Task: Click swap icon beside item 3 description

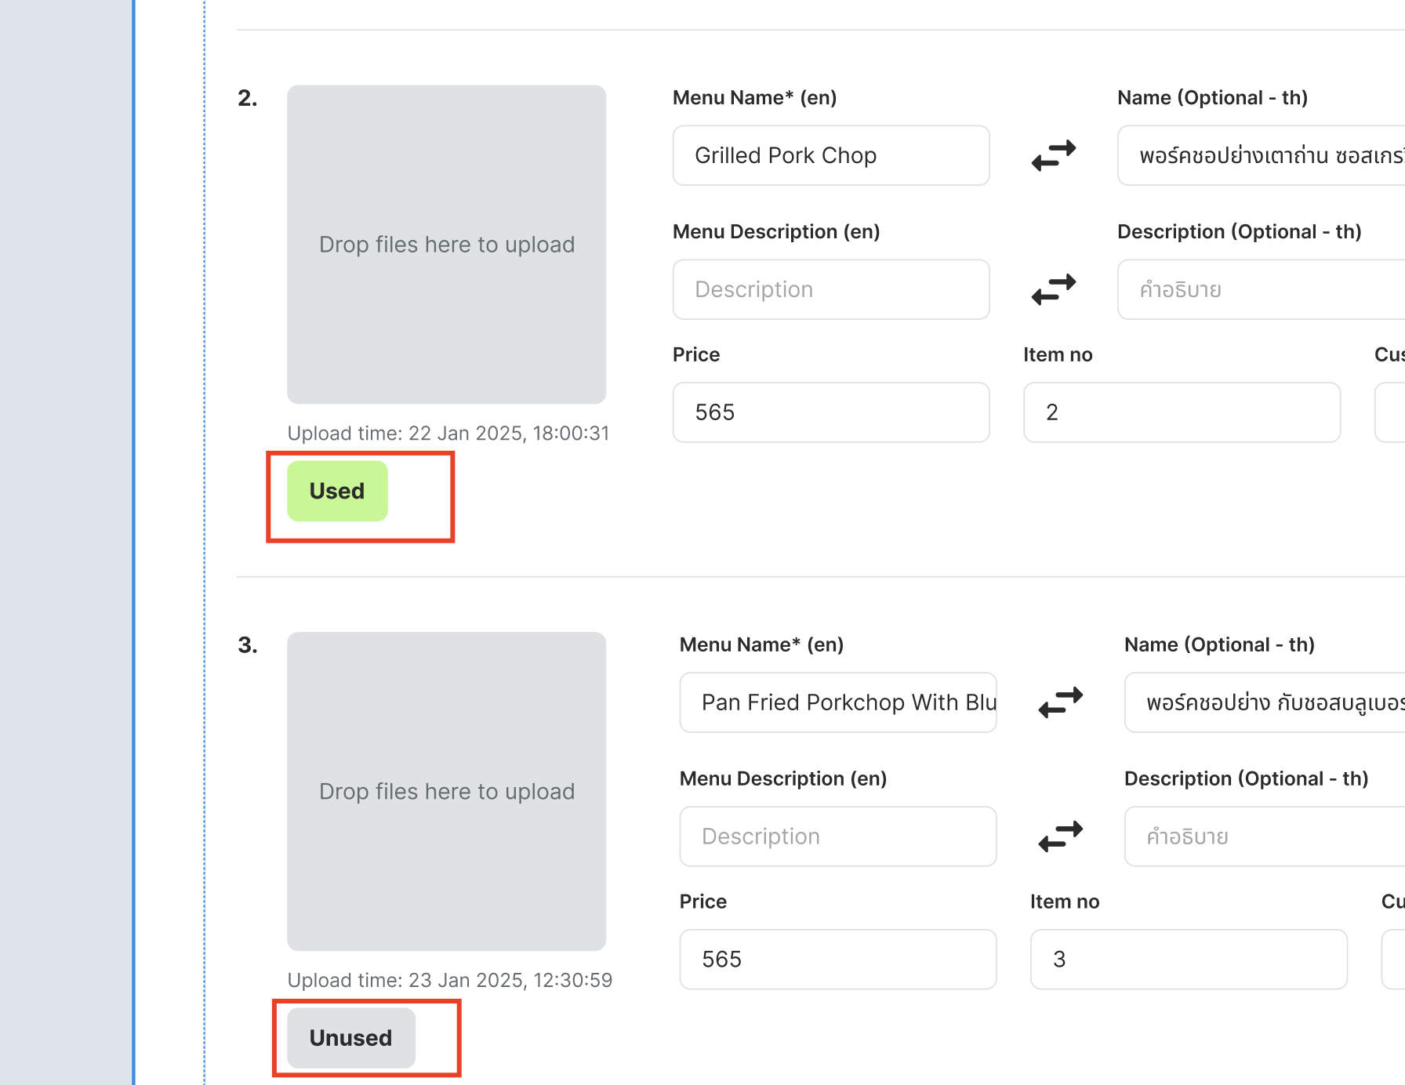Action: (x=1060, y=836)
